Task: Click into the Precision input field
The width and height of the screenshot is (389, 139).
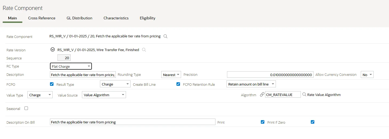Action: click(x=270, y=75)
